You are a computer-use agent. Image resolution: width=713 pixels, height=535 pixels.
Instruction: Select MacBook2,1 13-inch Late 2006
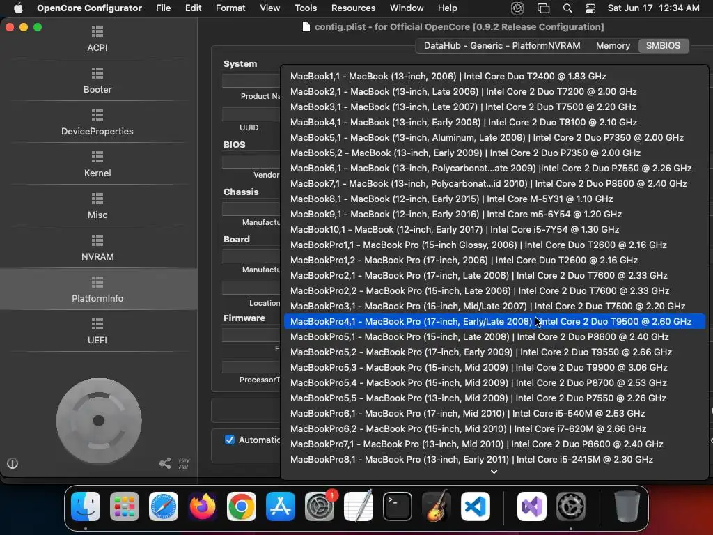tap(494, 91)
